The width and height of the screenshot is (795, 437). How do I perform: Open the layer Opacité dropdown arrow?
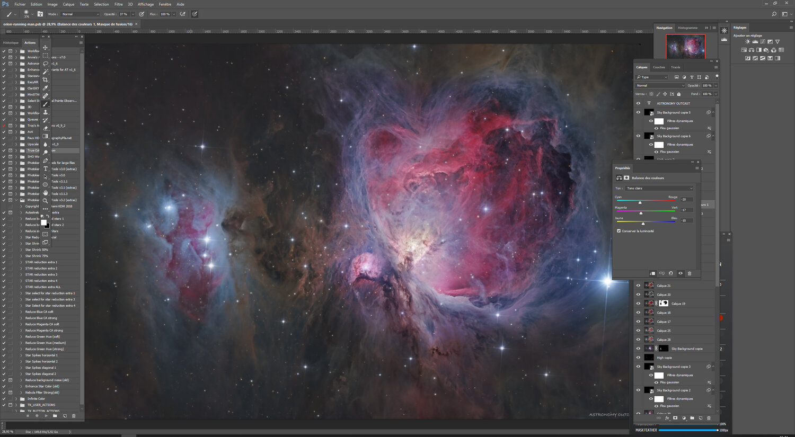(715, 85)
